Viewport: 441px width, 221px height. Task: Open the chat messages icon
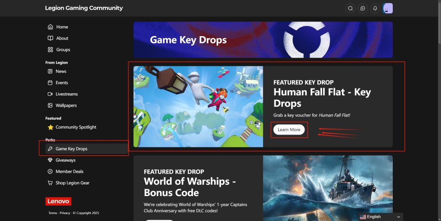[x=363, y=9]
